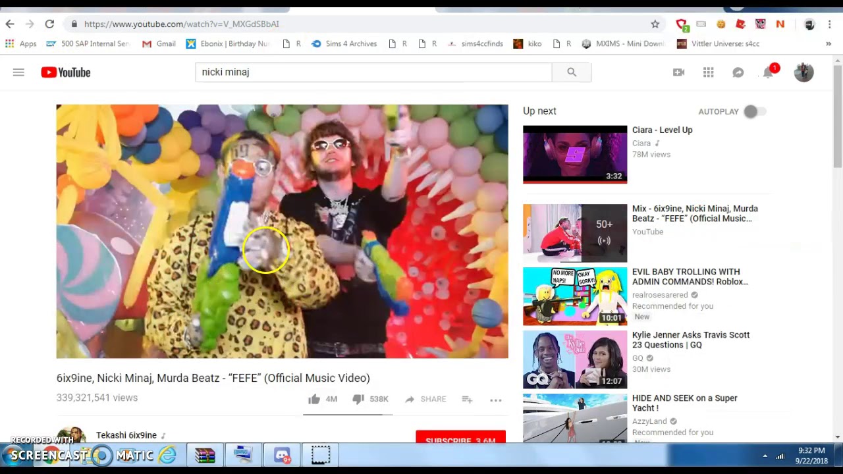Open the Vittler Universe s4cc bookmark
The image size is (843, 474).
(x=718, y=43)
